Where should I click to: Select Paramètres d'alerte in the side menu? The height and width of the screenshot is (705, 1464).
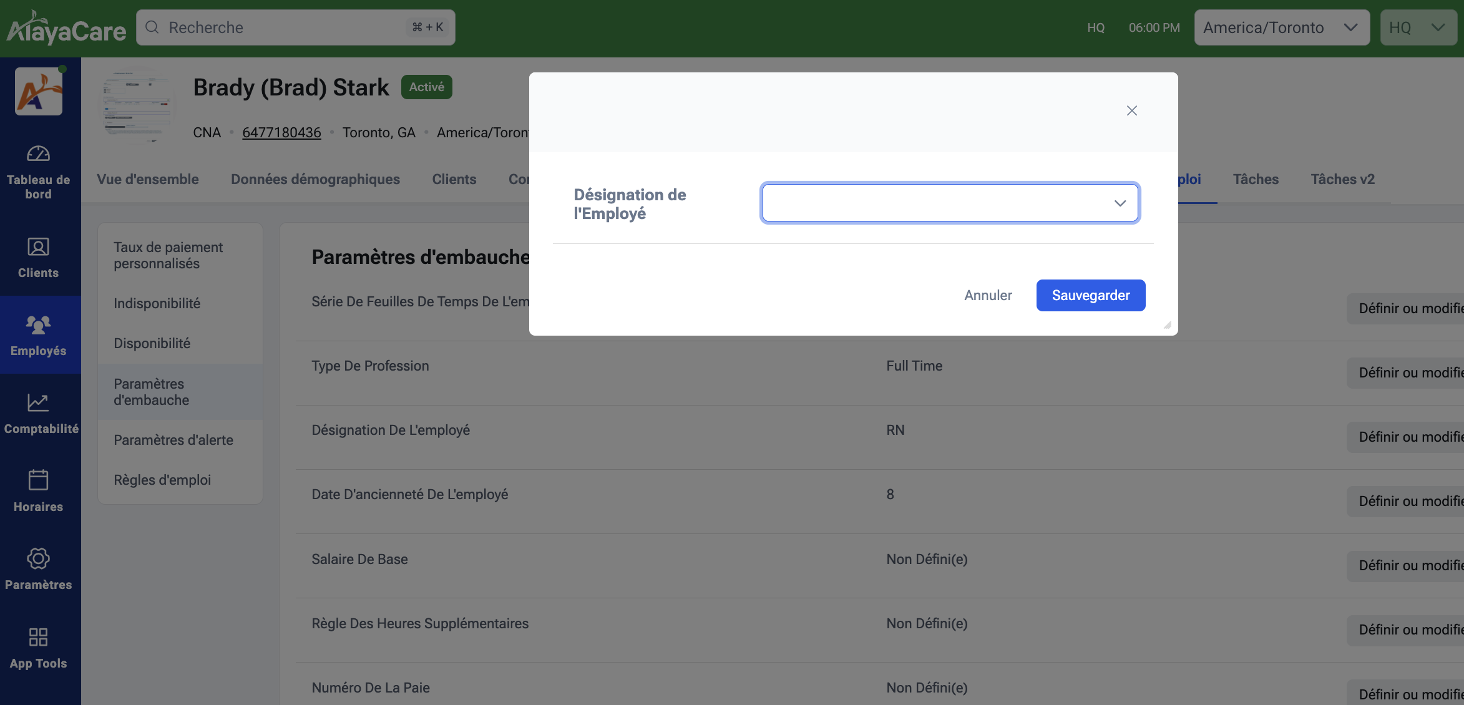(173, 440)
